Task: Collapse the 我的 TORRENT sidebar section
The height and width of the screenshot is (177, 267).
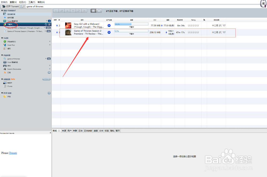Action: tap(2, 11)
